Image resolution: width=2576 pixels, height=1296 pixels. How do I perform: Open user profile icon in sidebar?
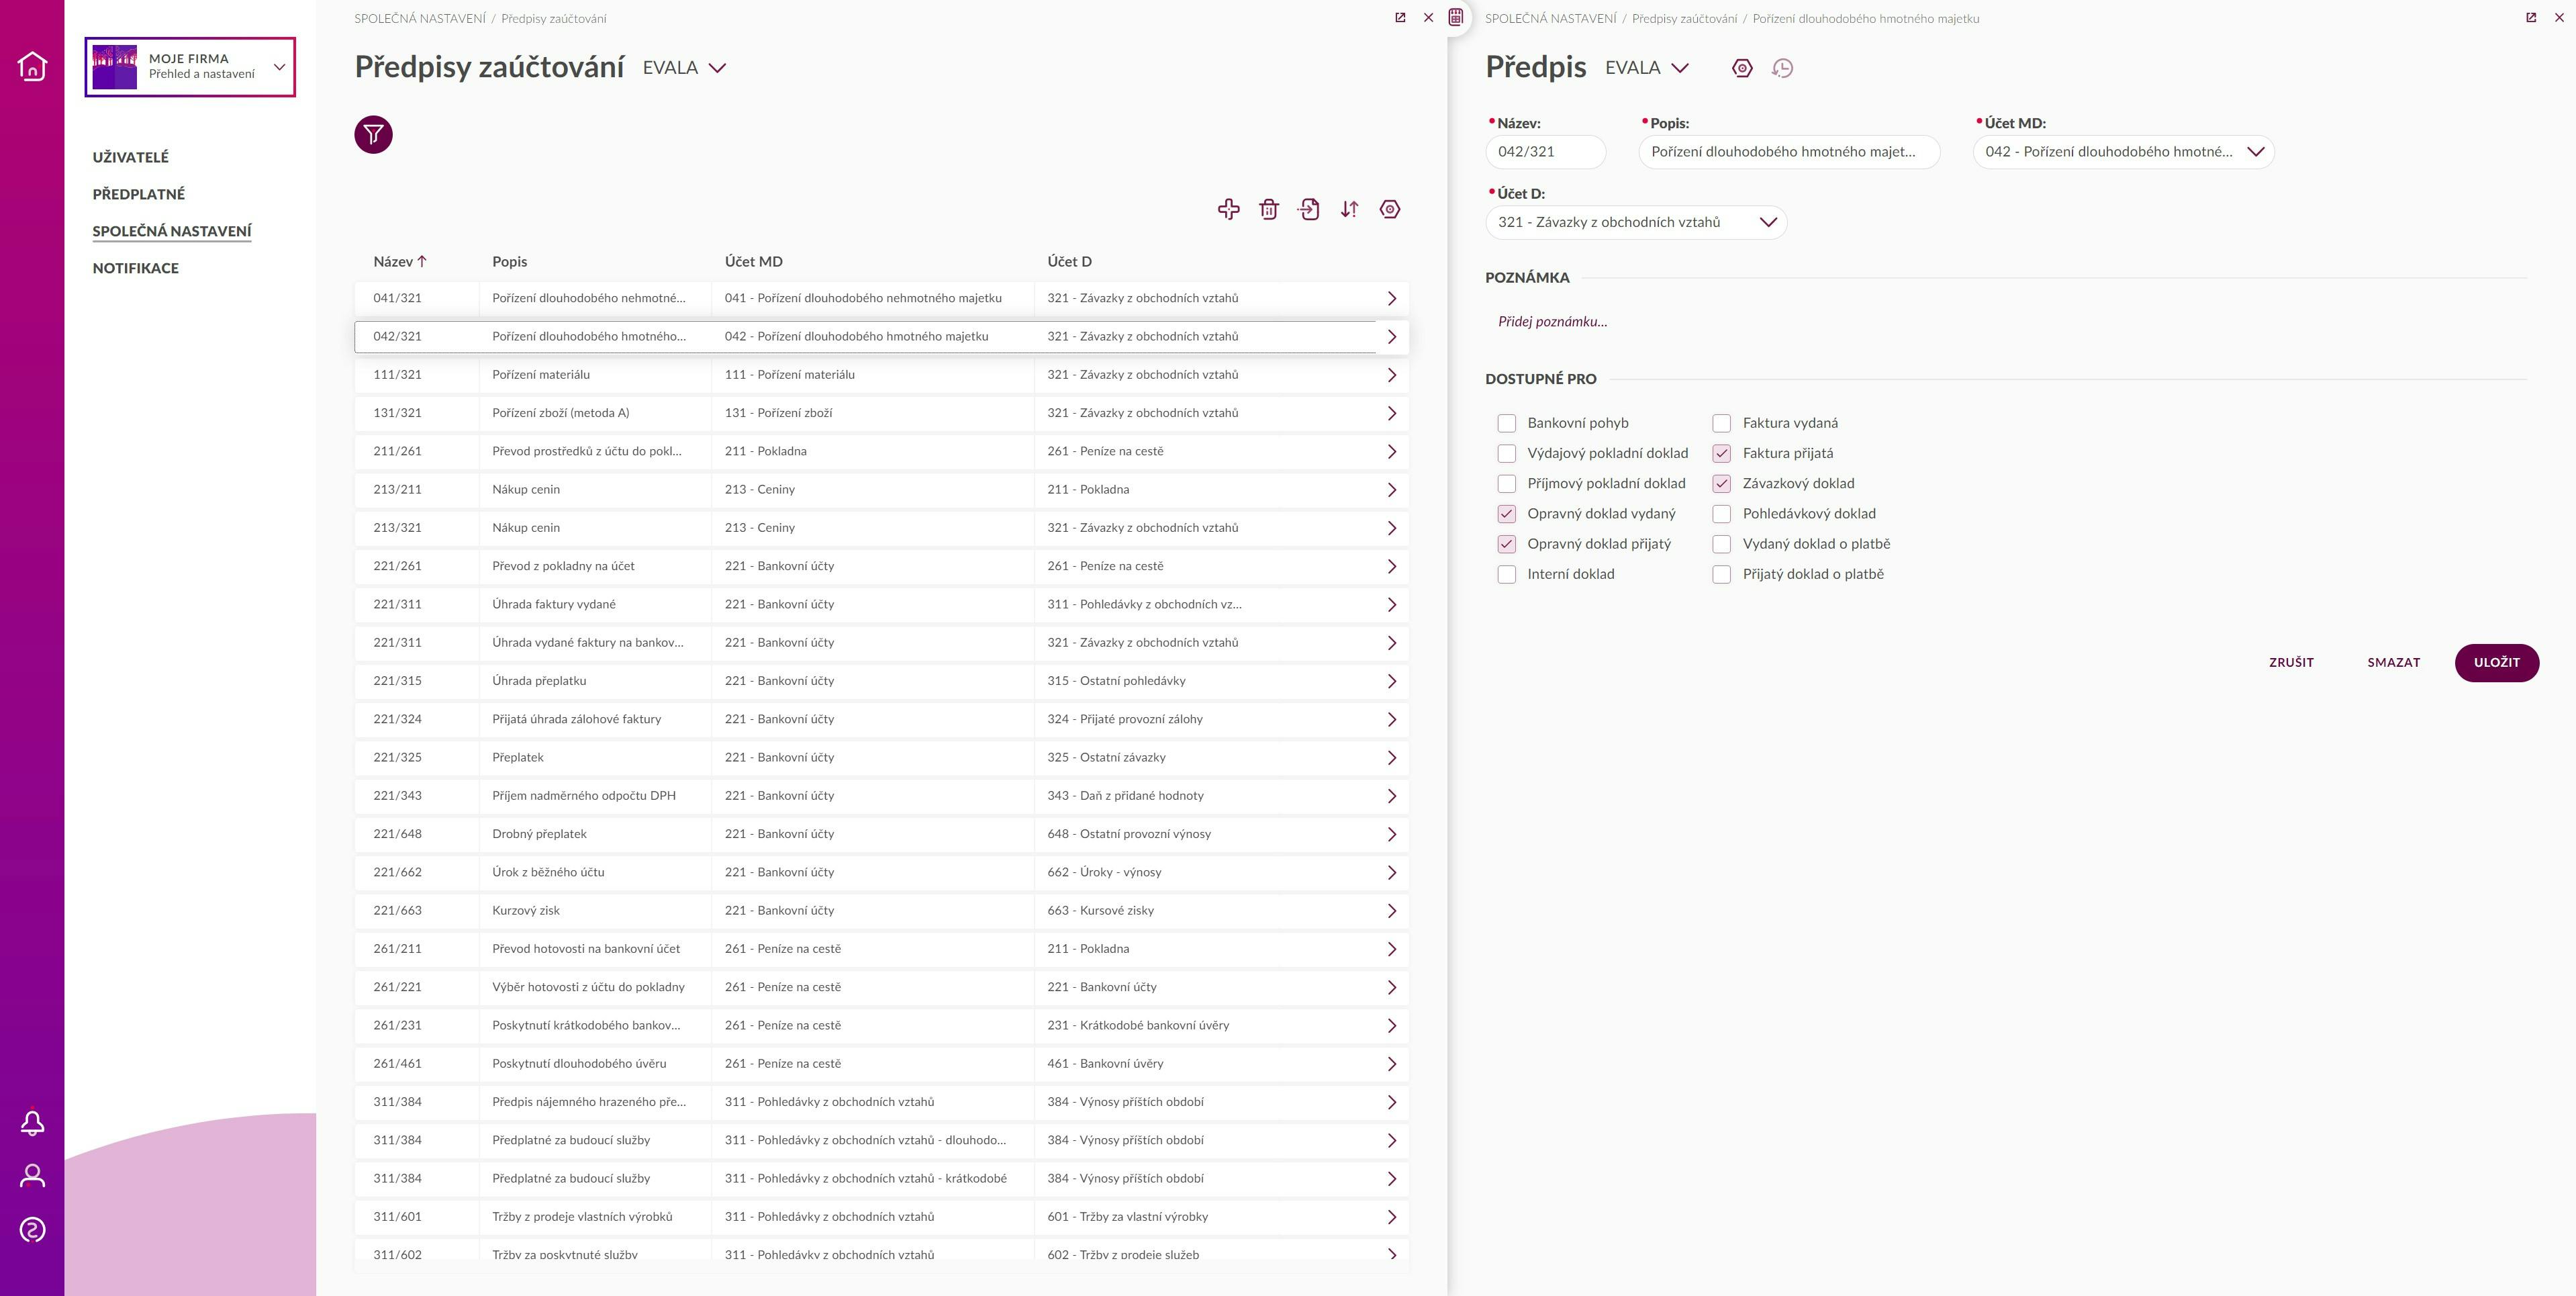(x=32, y=1175)
